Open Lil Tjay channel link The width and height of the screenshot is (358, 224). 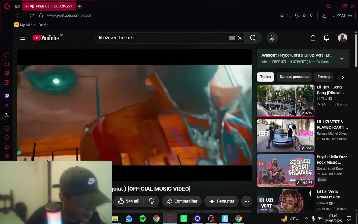[322, 99]
